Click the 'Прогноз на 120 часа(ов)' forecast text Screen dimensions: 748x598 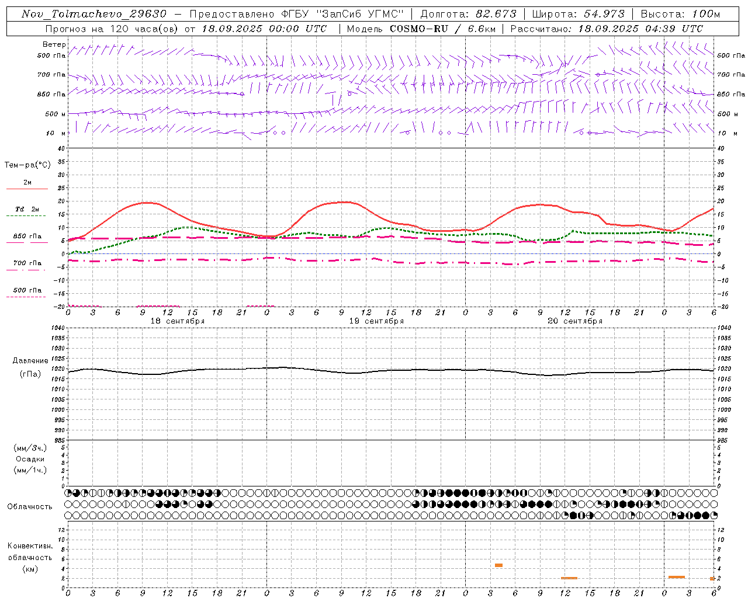click(x=113, y=29)
